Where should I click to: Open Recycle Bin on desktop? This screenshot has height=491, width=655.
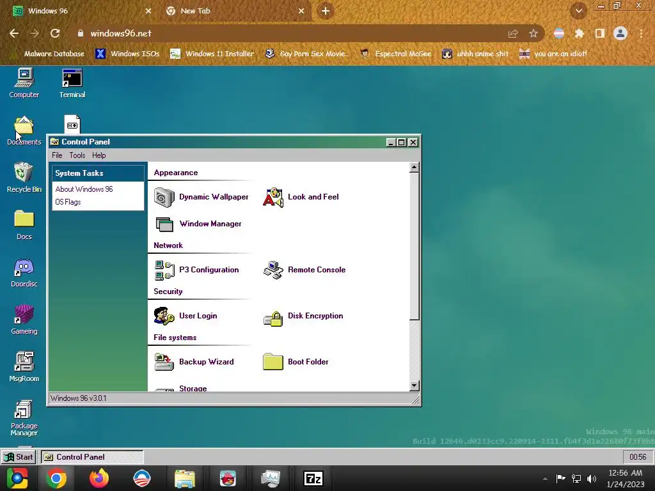[24, 178]
